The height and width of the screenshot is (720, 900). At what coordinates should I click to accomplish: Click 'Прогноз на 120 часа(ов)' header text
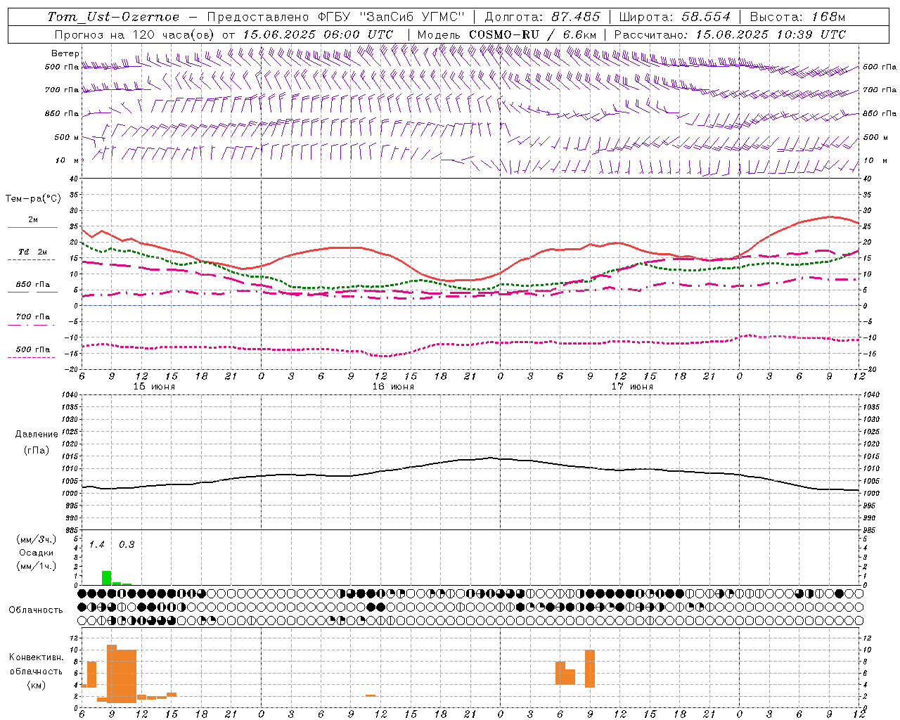pyautogui.click(x=135, y=34)
